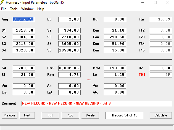Click the Ap field

point(70,86)
